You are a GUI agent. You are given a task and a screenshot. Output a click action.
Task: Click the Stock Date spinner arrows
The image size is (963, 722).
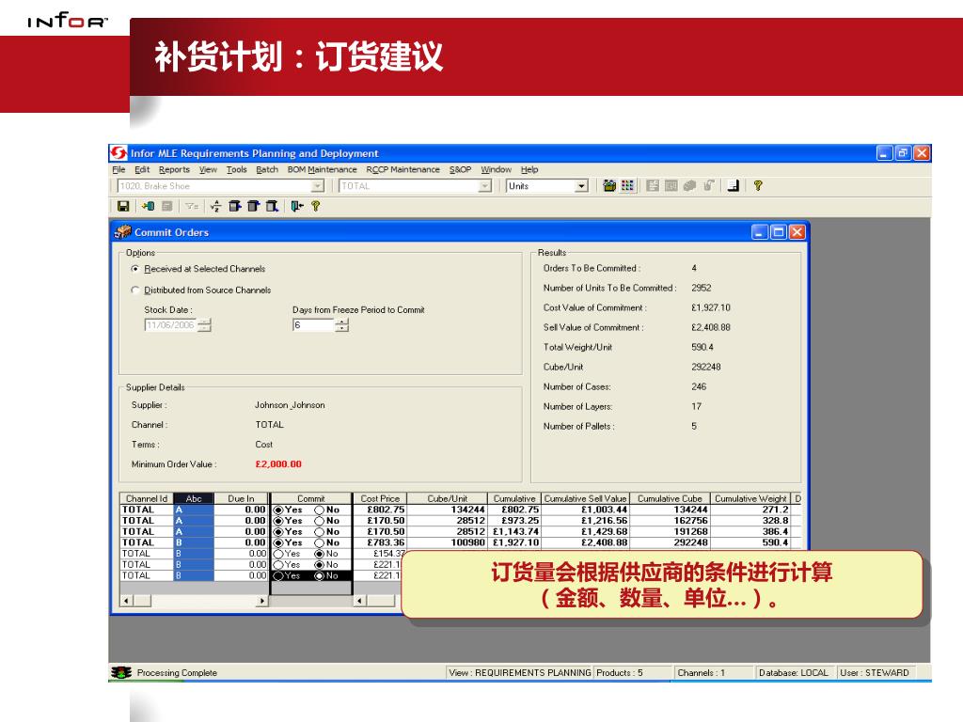tap(206, 324)
